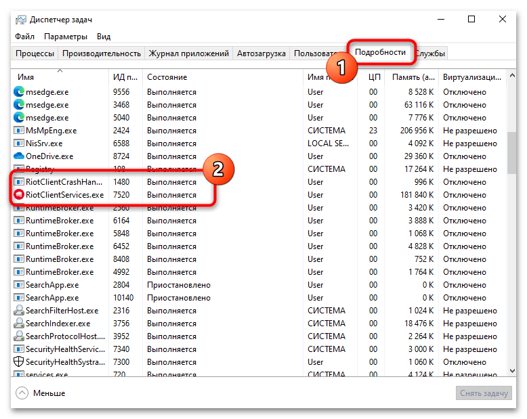Viewport: 527px width, 419px height.
Task: Switch to the Автозагрузка tab
Action: click(x=261, y=53)
